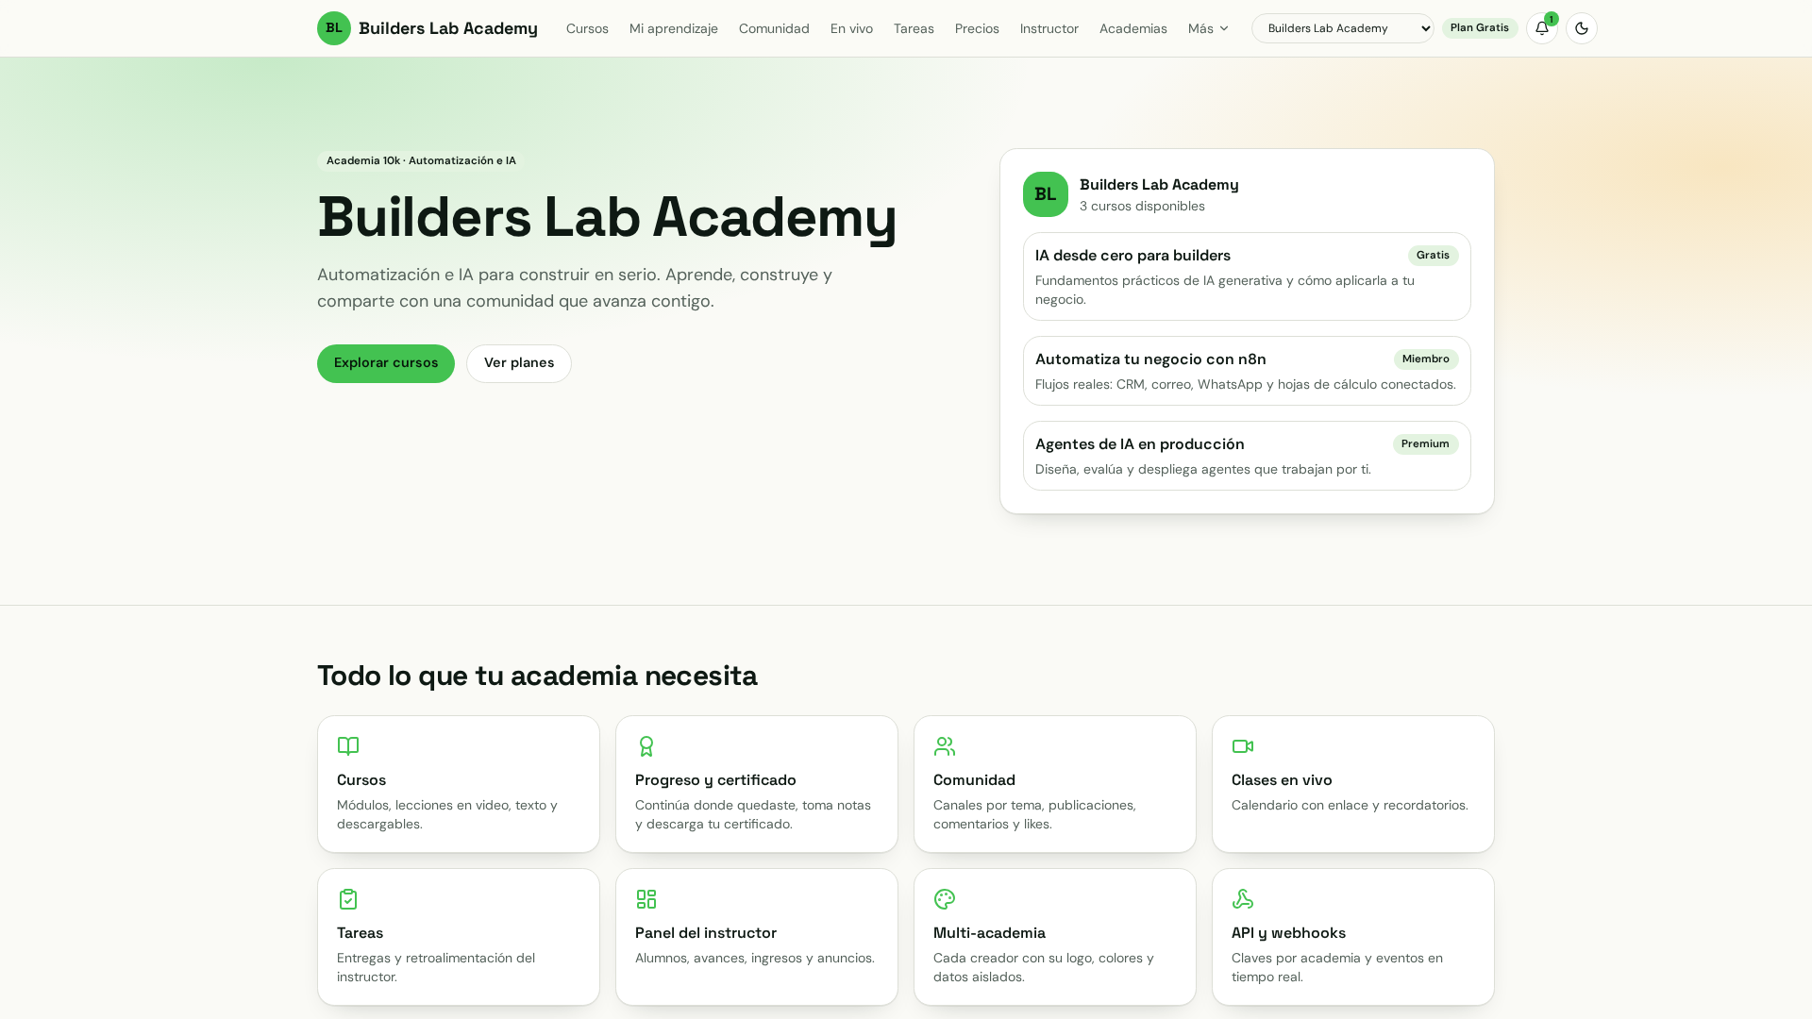
Task: Click the Academia 10k · Automatización e IA tag
Action: point(421,160)
